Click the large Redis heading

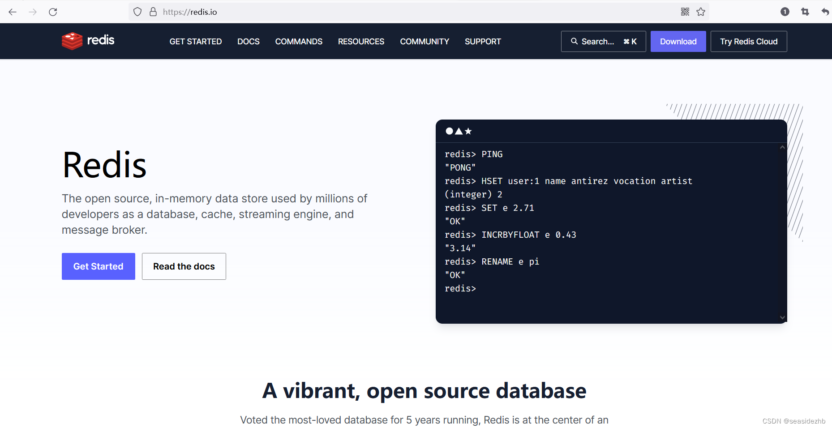104,165
